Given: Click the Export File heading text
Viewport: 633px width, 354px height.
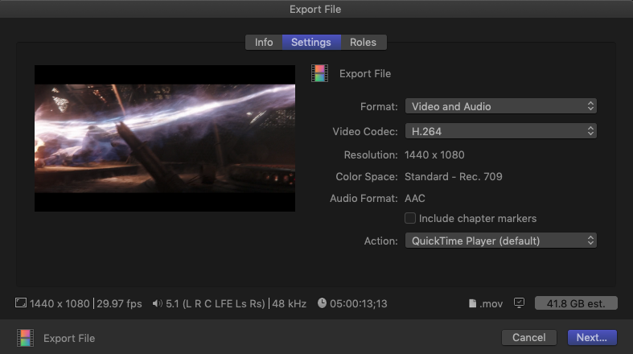Looking at the screenshot, I should pyautogui.click(x=365, y=74).
